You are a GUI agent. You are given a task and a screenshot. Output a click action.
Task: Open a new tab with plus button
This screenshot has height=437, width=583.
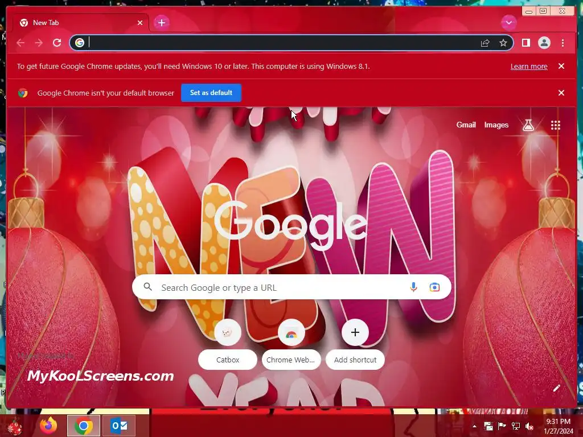click(x=161, y=23)
